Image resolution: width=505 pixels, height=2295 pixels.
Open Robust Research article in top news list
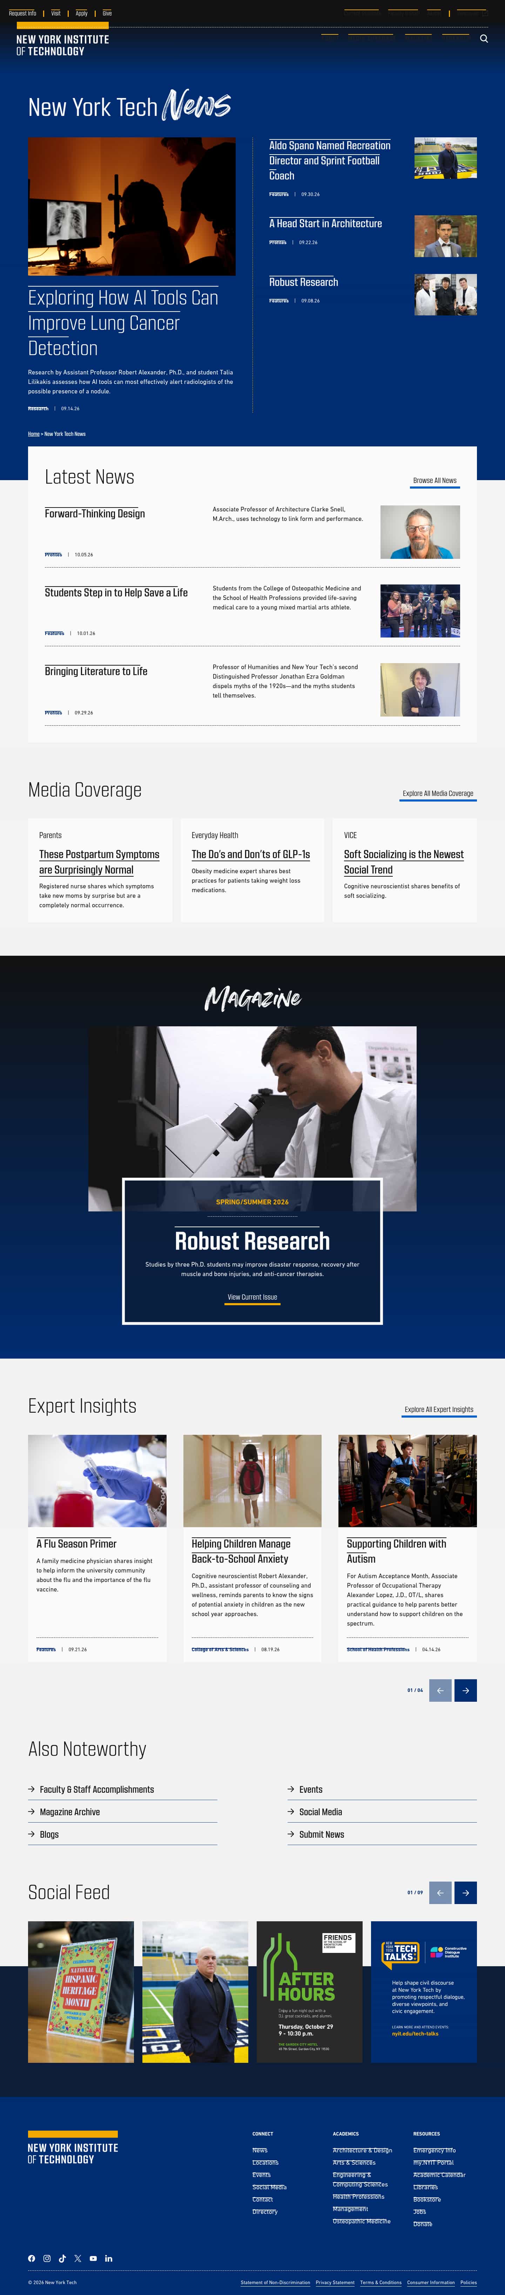pos(303,282)
